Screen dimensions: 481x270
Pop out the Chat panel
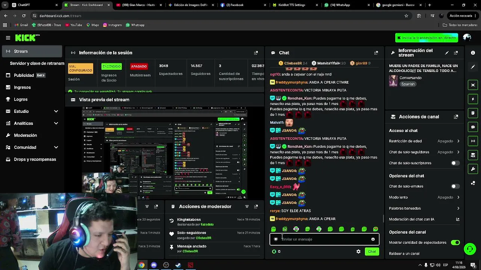(x=376, y=53)
